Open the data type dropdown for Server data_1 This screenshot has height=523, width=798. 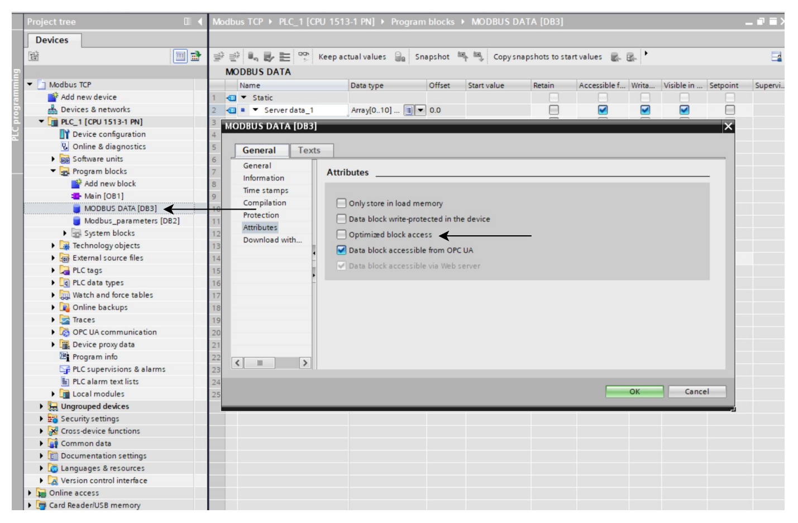click(420, 110)
